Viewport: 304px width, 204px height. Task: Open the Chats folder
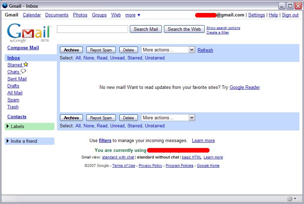13,72
